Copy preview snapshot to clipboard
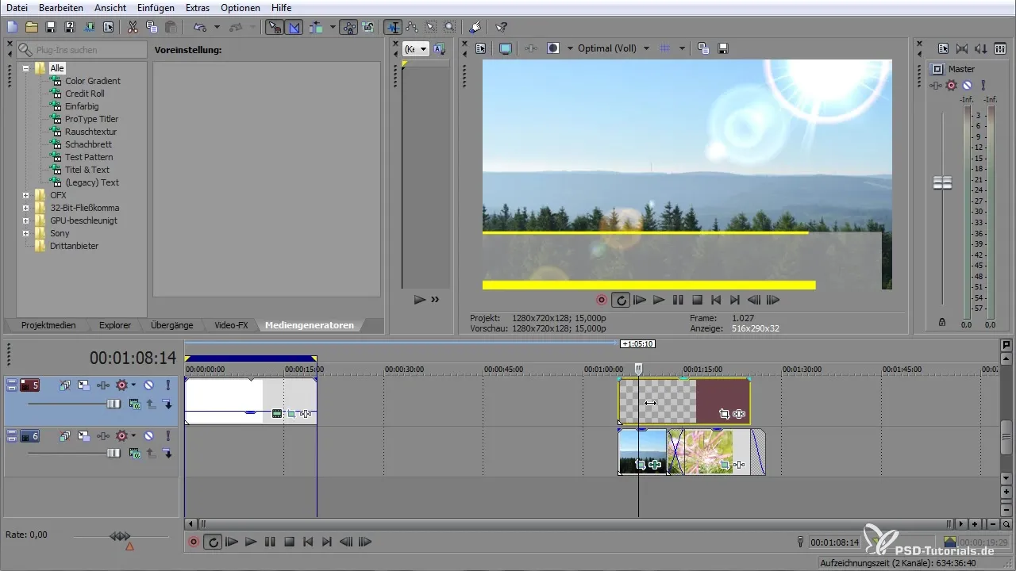Viewport: 1016px width, 571px height. point(703,48)
